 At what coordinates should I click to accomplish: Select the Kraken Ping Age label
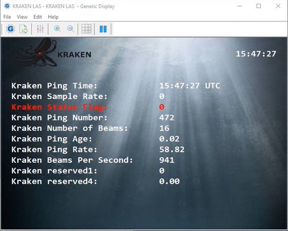[52, 139]
